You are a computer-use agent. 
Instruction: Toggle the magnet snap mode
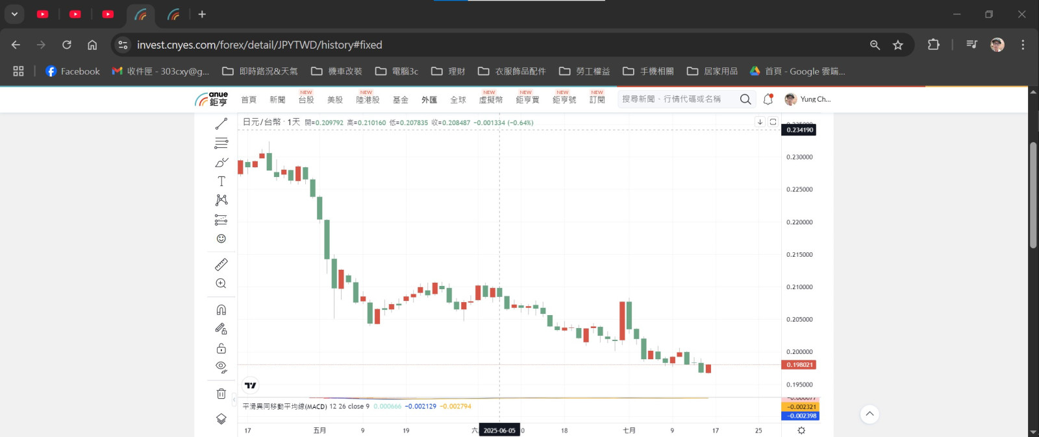click(x=221, y=310)
